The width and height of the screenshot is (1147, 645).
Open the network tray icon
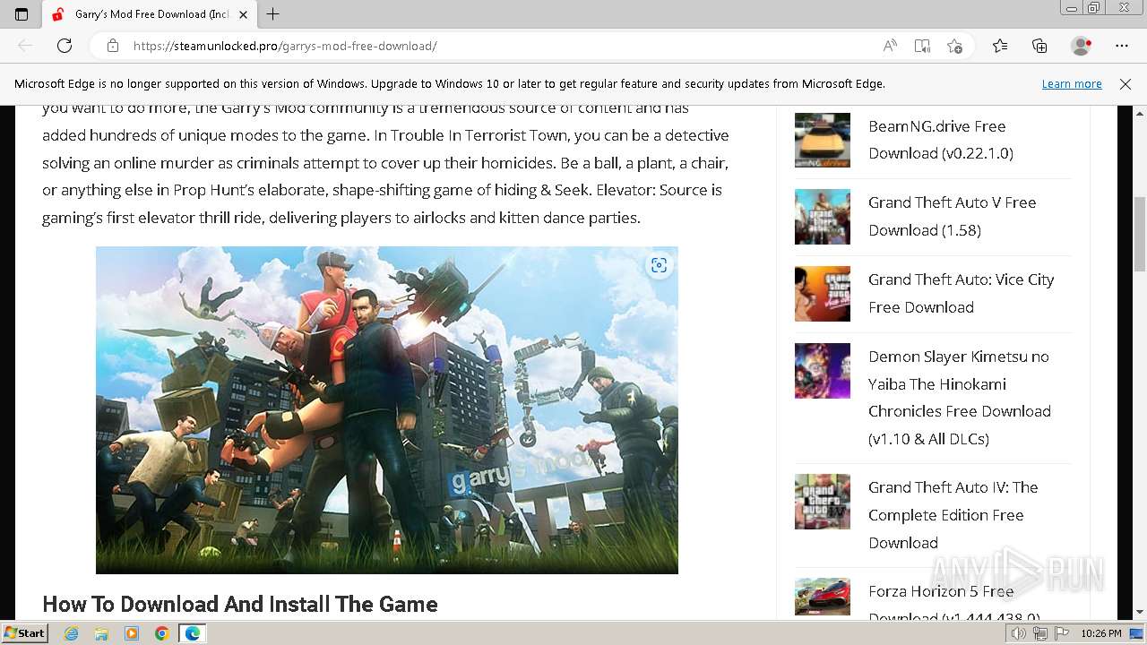[1040, 633]
